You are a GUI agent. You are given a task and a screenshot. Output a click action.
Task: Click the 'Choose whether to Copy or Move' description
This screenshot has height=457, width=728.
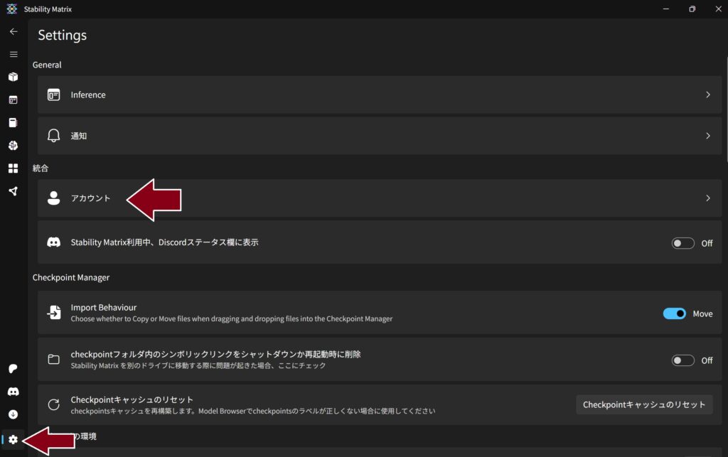(x=232, y=318)
